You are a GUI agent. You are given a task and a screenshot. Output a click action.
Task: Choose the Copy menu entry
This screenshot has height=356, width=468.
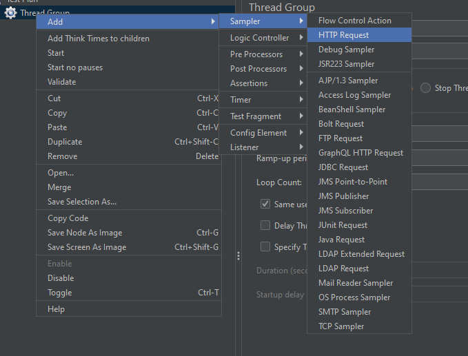(x=128, y=113)
